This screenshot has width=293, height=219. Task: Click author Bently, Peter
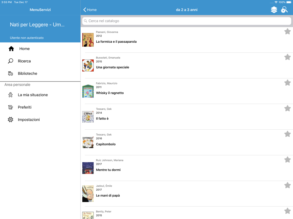[x=104, y=211]
